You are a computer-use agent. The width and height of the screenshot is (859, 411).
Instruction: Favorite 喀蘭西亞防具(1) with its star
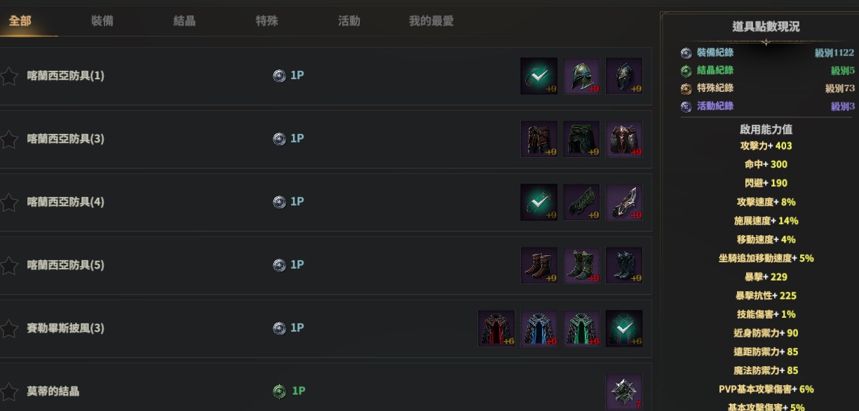click(x=9, y=76)
